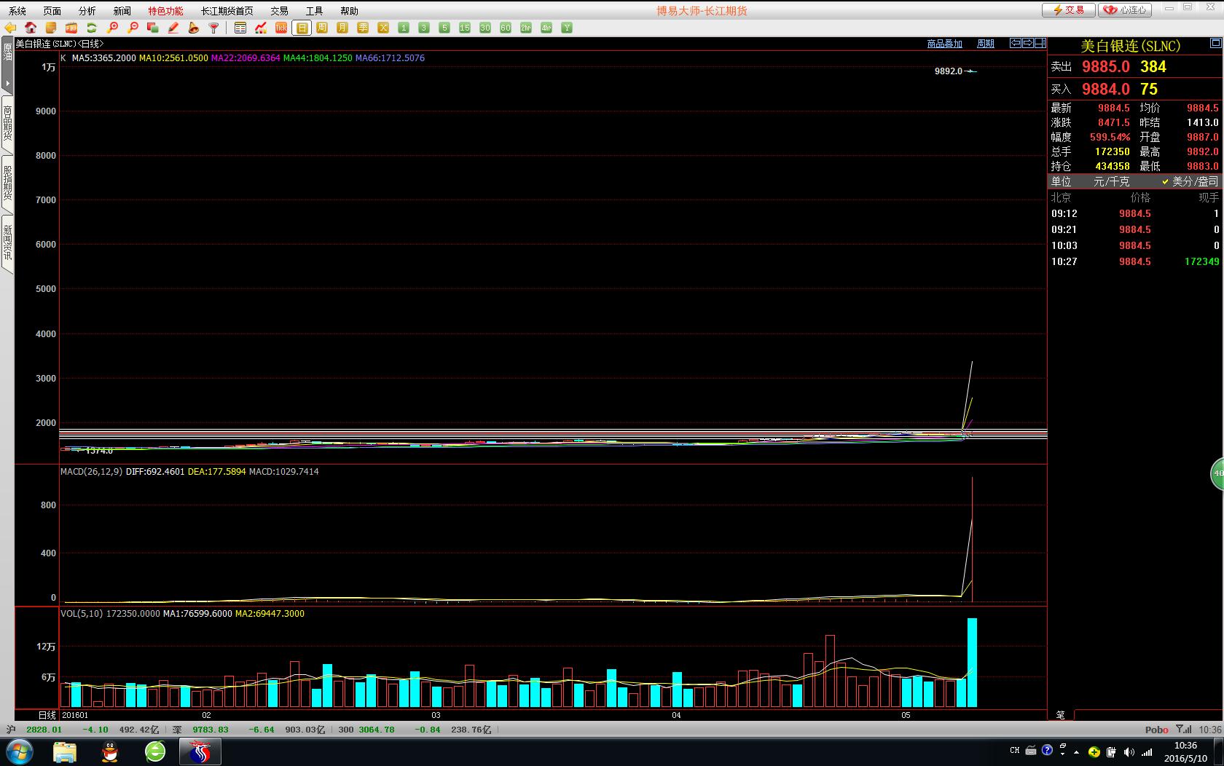Click the filter funnel icon
This screenshot has width=1224, height=766.
(214, 28)
